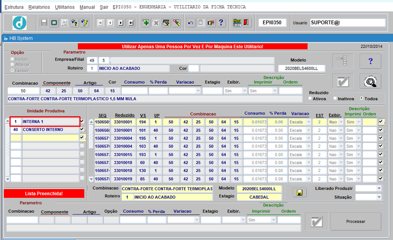Click the green plus Insert Record icon

coord(146,23)
